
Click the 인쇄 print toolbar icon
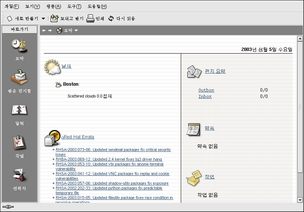[90, 18]
